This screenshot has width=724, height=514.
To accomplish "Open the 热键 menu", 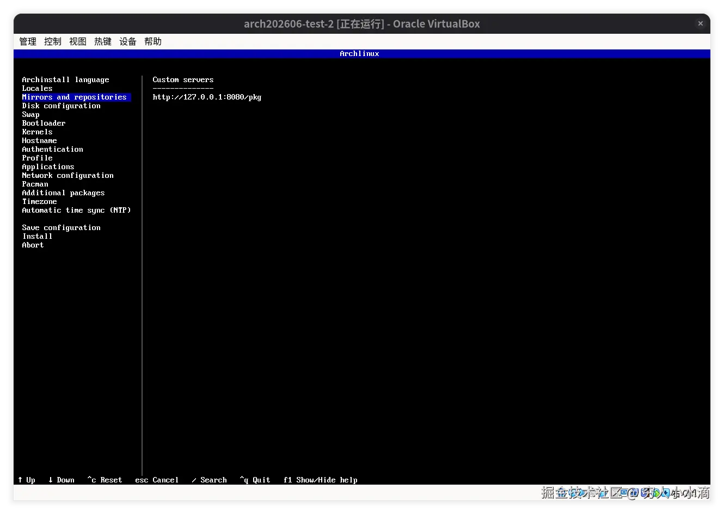I will [x=103, y=41].
